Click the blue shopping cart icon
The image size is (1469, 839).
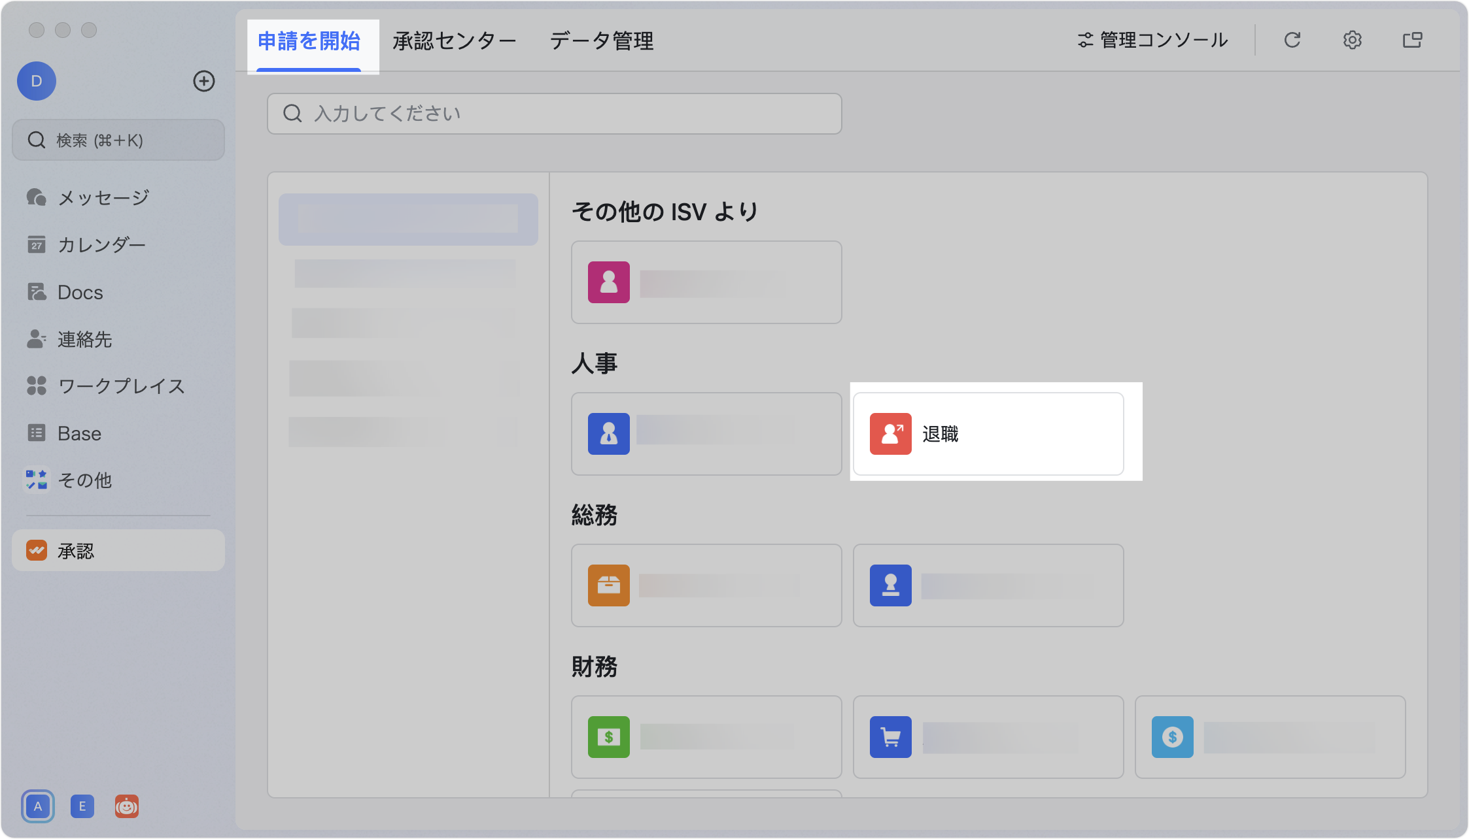click(x=891, y=737)
